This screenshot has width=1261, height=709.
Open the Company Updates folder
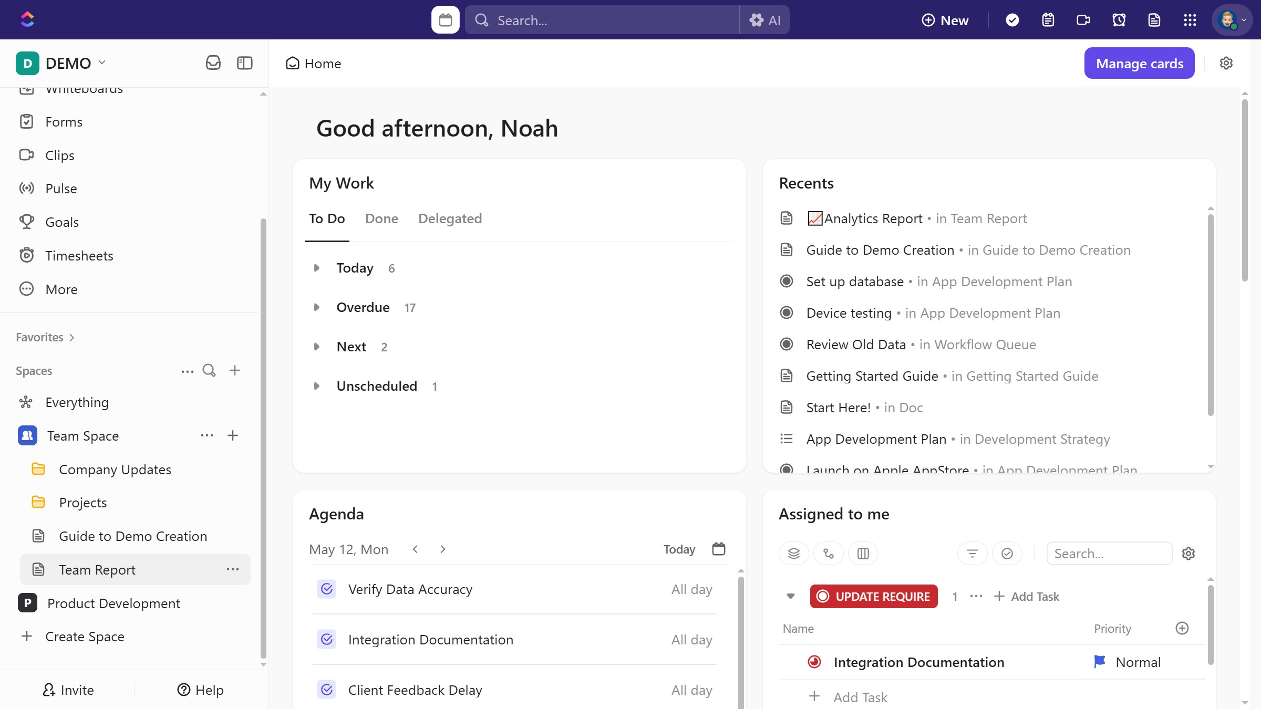115,470
